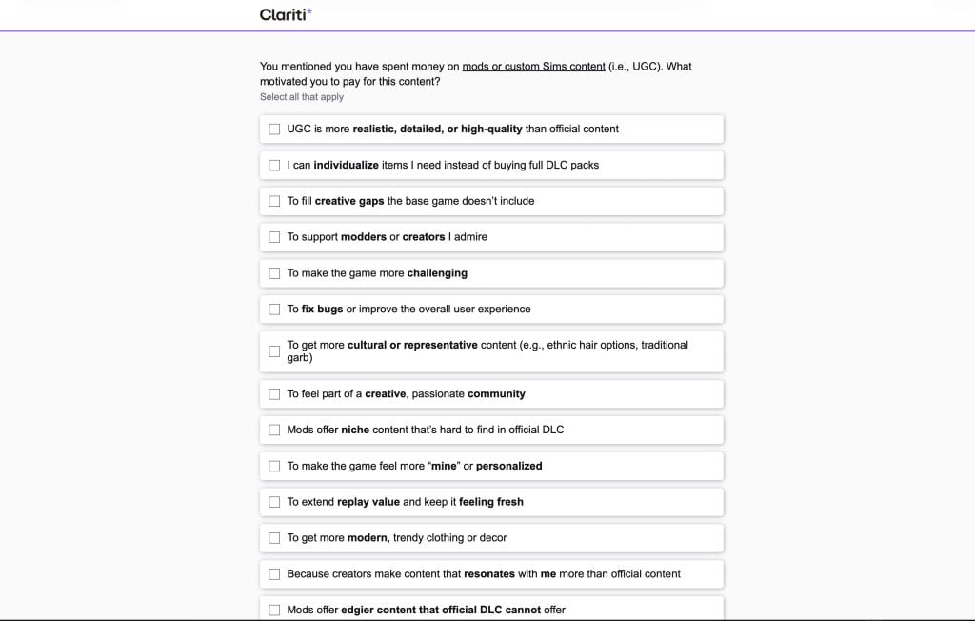
Task: Select 'Because creators make content that resonates with me'
Action: click(275, 573)
